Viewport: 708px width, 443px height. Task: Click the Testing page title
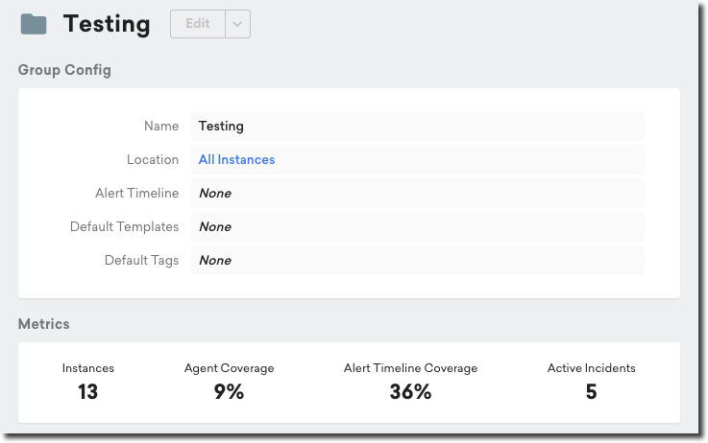click(x=107, y=24)
